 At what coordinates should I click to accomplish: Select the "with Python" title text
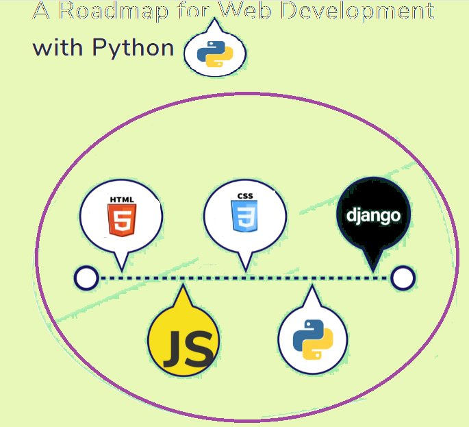(103, 48)
